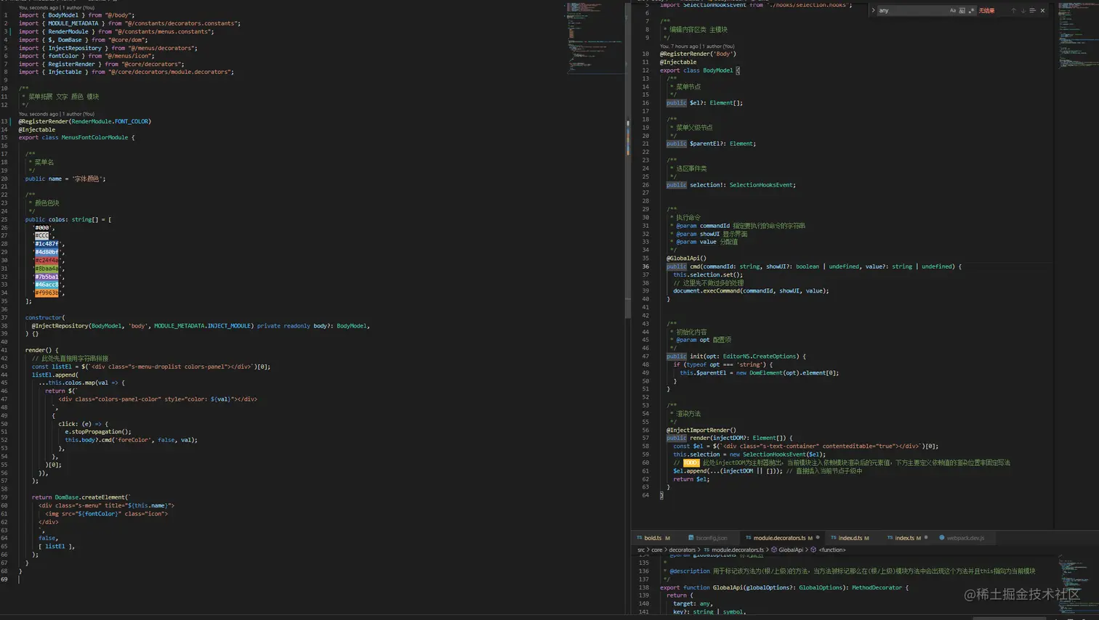Viewport: 1099px width, 620px height.
Task: Click 'e.stopPropagation();' statement
Action: point(98,432)
